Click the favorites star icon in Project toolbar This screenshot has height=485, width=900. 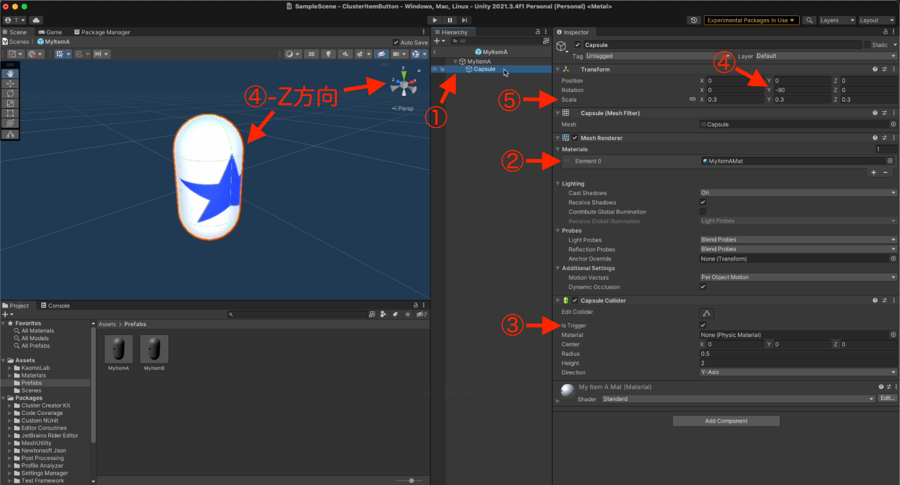pos(407,315)
